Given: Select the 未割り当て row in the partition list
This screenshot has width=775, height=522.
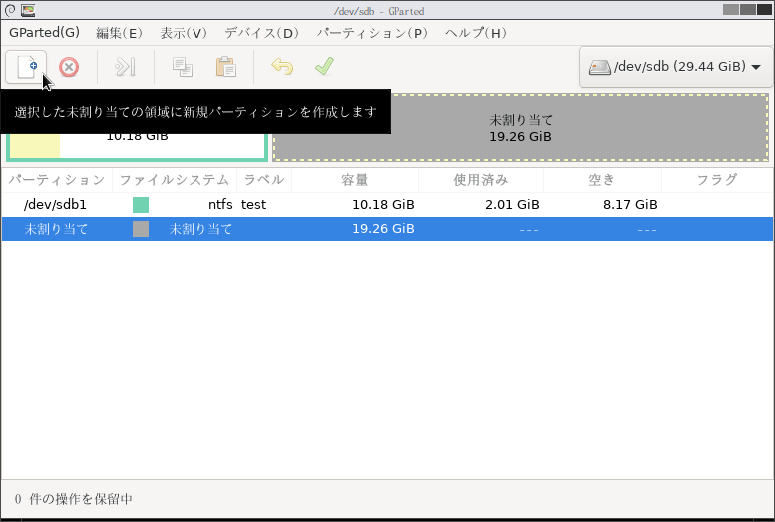Looking at the screenshot, I should tap(387, 229).
